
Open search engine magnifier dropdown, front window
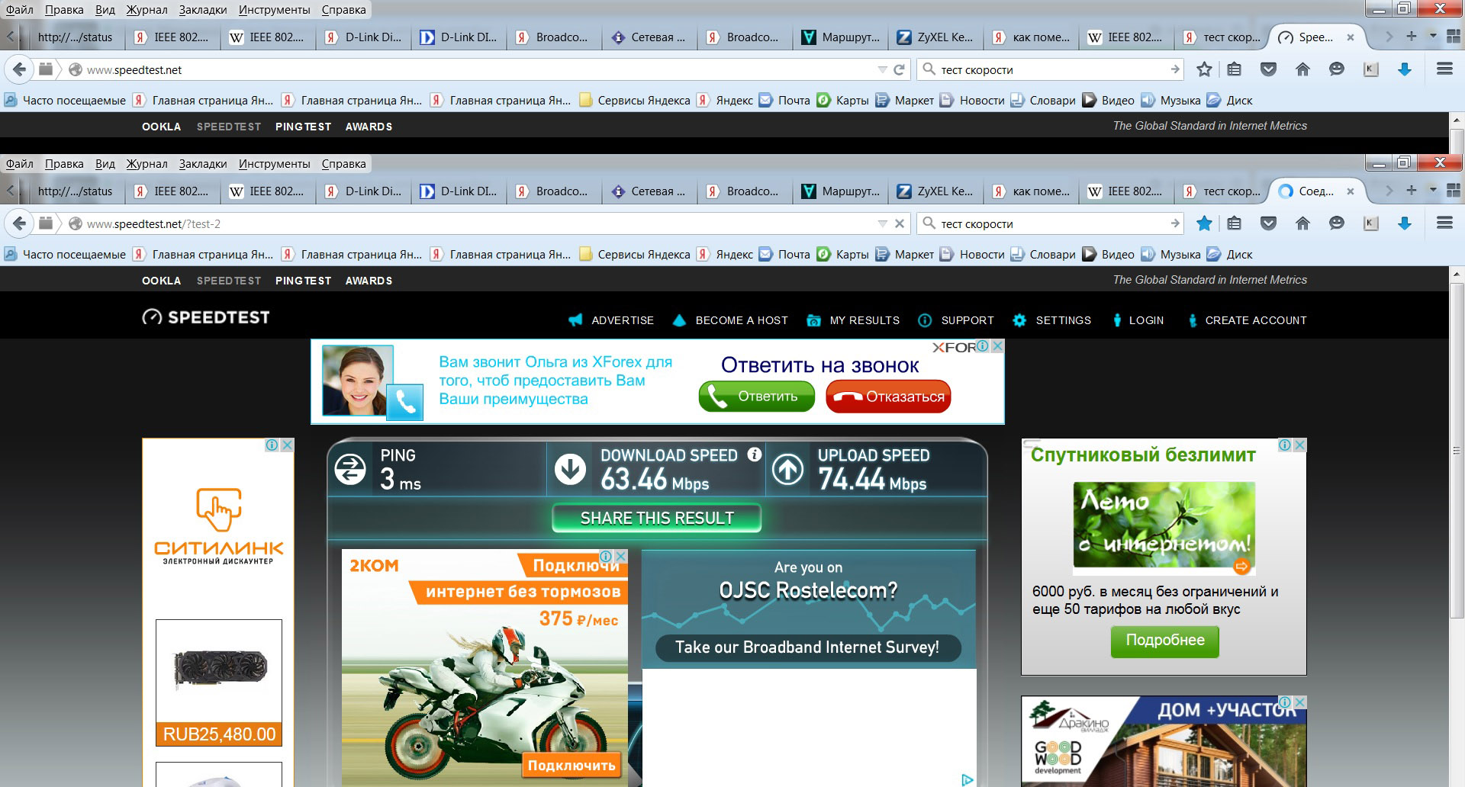(x=929, y=223)
